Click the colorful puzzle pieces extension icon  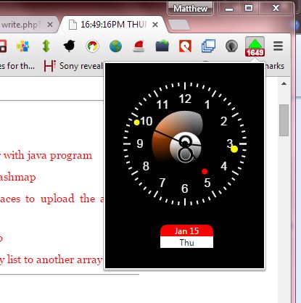(23, 46)
